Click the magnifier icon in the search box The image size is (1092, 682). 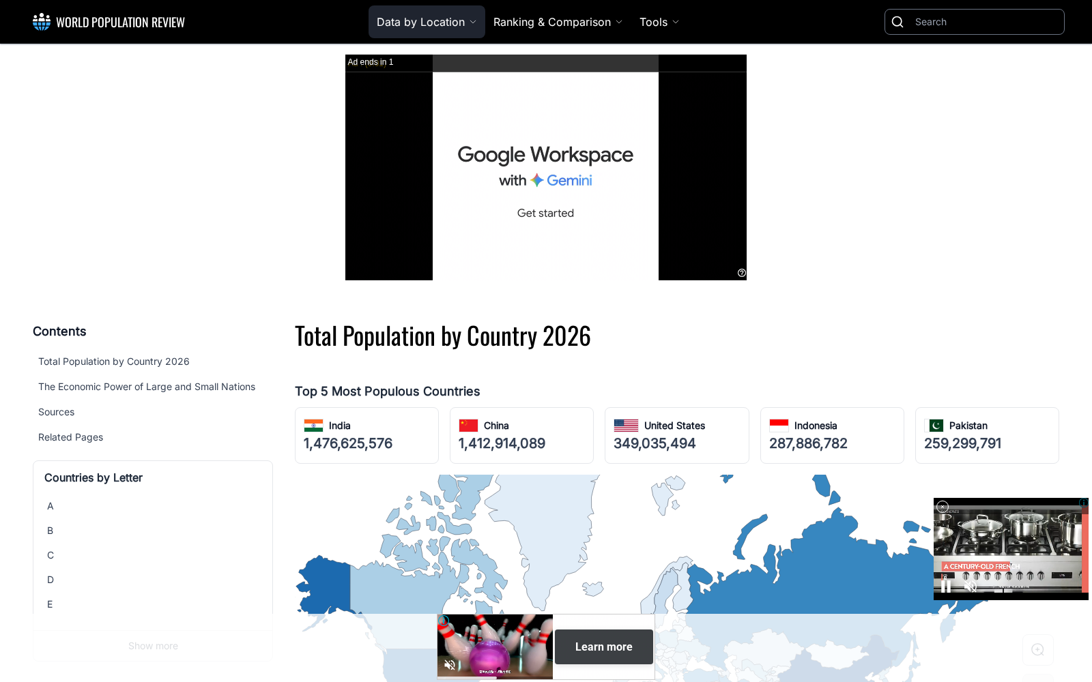pos(897,22)
